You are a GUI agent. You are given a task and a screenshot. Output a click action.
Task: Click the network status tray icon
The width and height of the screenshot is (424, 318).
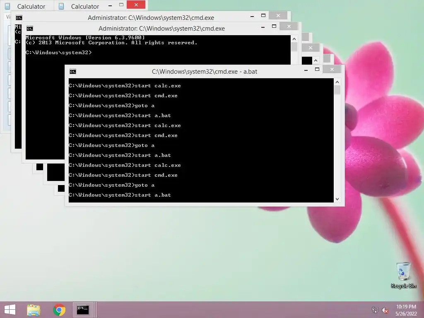pyautogui.click(x=375, y=310)
